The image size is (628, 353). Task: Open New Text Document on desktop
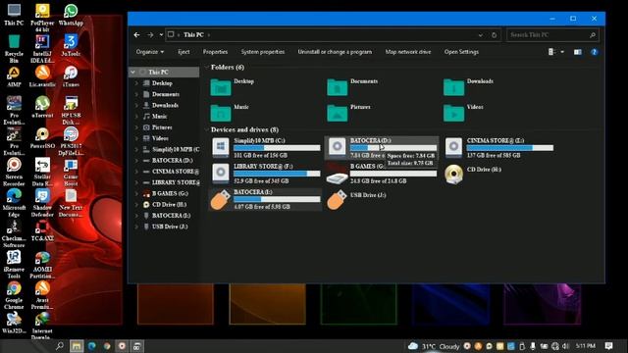pyautogui.click(x=71, y=203)
